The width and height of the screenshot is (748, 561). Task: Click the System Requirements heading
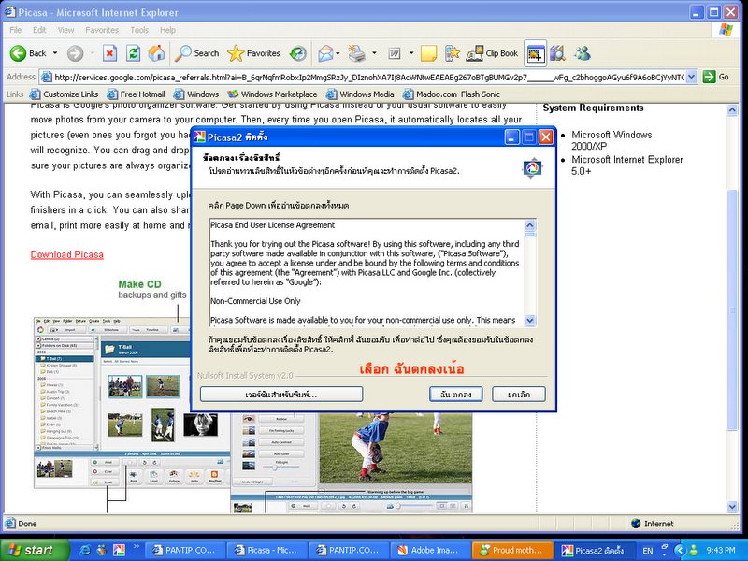593,108
